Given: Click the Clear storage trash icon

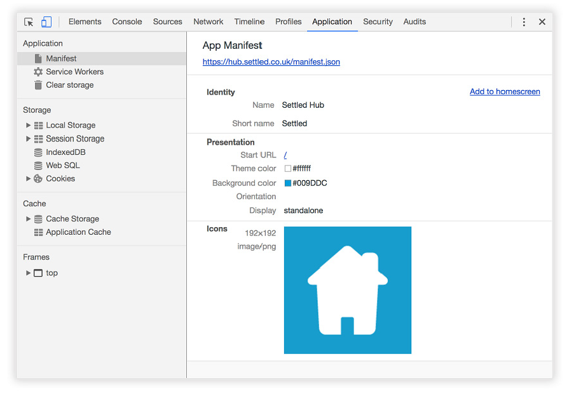Looking at the screenshot, I should tap(38, 85).
